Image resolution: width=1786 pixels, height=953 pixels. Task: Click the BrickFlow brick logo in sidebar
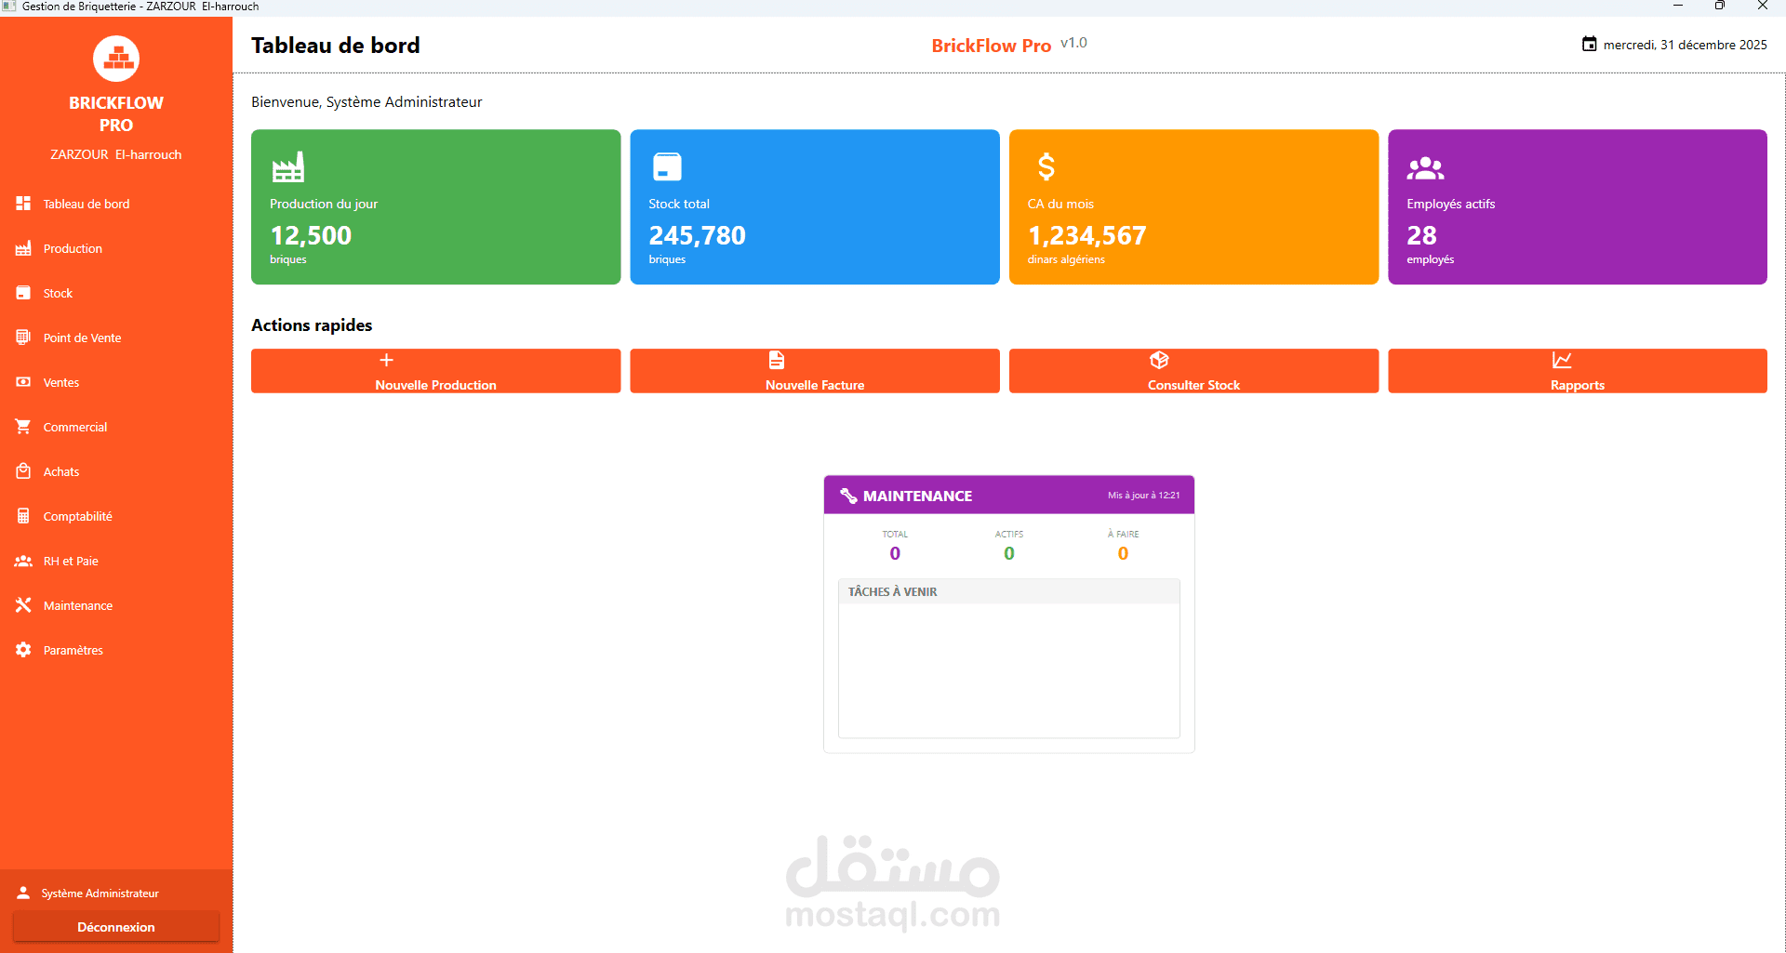[116, 59]
